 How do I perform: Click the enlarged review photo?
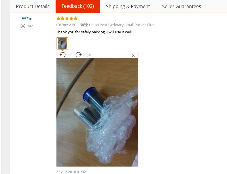click(x=97, y=112)
